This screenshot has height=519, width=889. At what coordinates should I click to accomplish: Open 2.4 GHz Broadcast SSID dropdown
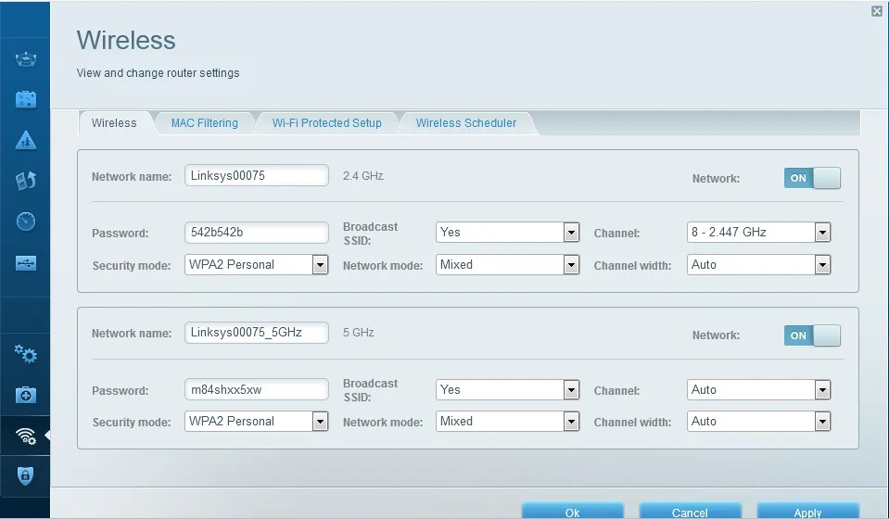coord(507,233)
